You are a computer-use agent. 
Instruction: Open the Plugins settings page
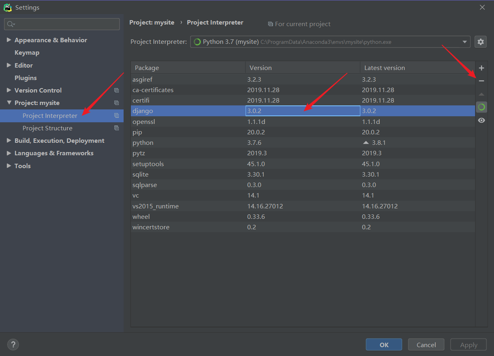pyautogui.click(x=26, y=78)
